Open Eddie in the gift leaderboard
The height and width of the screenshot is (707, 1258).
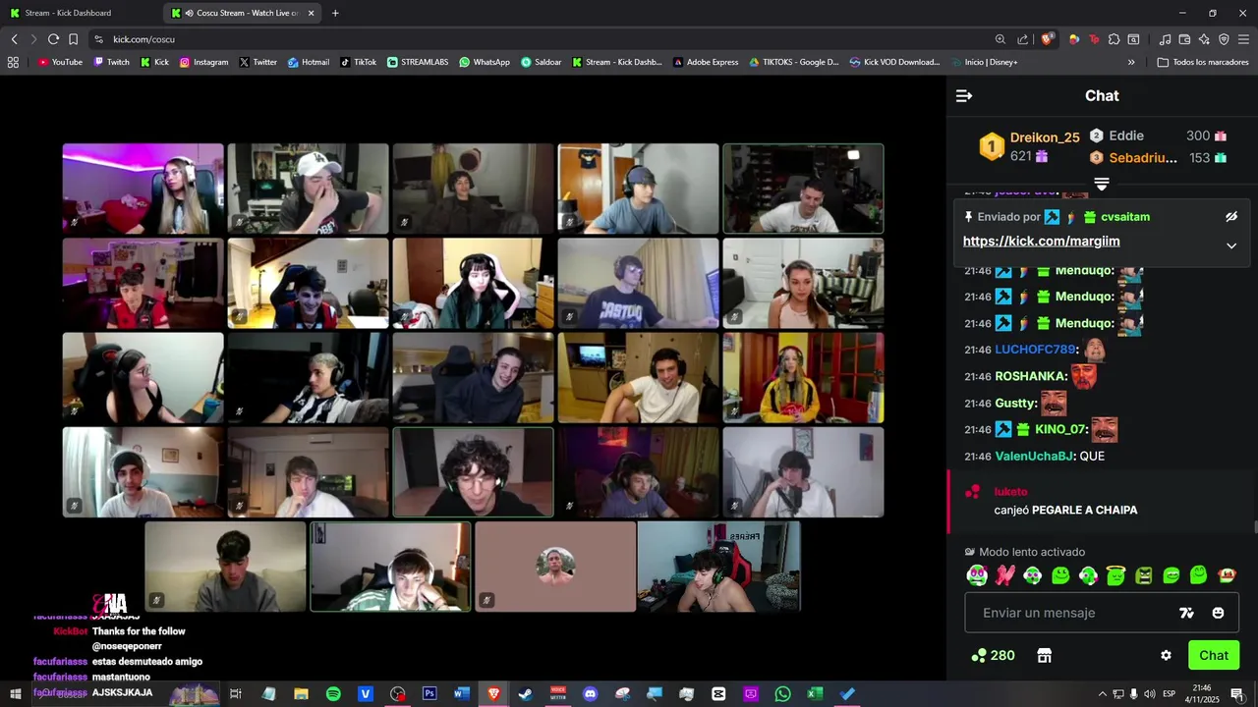(1126, 136)
